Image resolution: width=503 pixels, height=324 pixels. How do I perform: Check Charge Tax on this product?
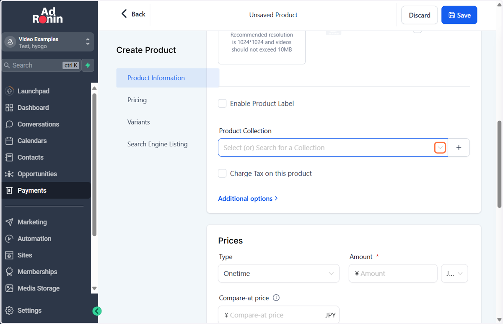tap(222, 174)
